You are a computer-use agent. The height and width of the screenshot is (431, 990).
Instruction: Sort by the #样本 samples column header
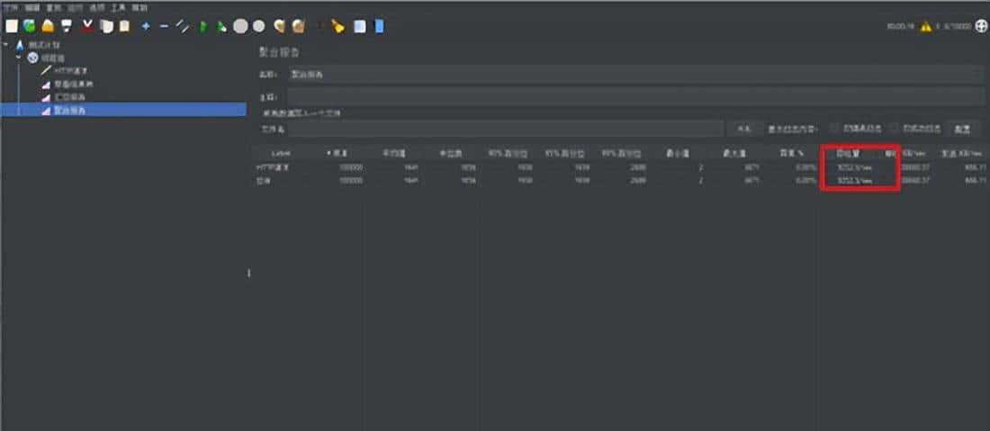(337, 153)
